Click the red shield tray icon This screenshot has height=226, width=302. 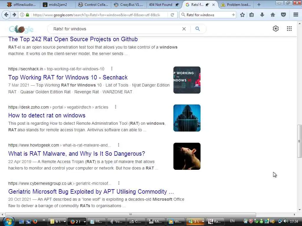click(x=251, y=221)
